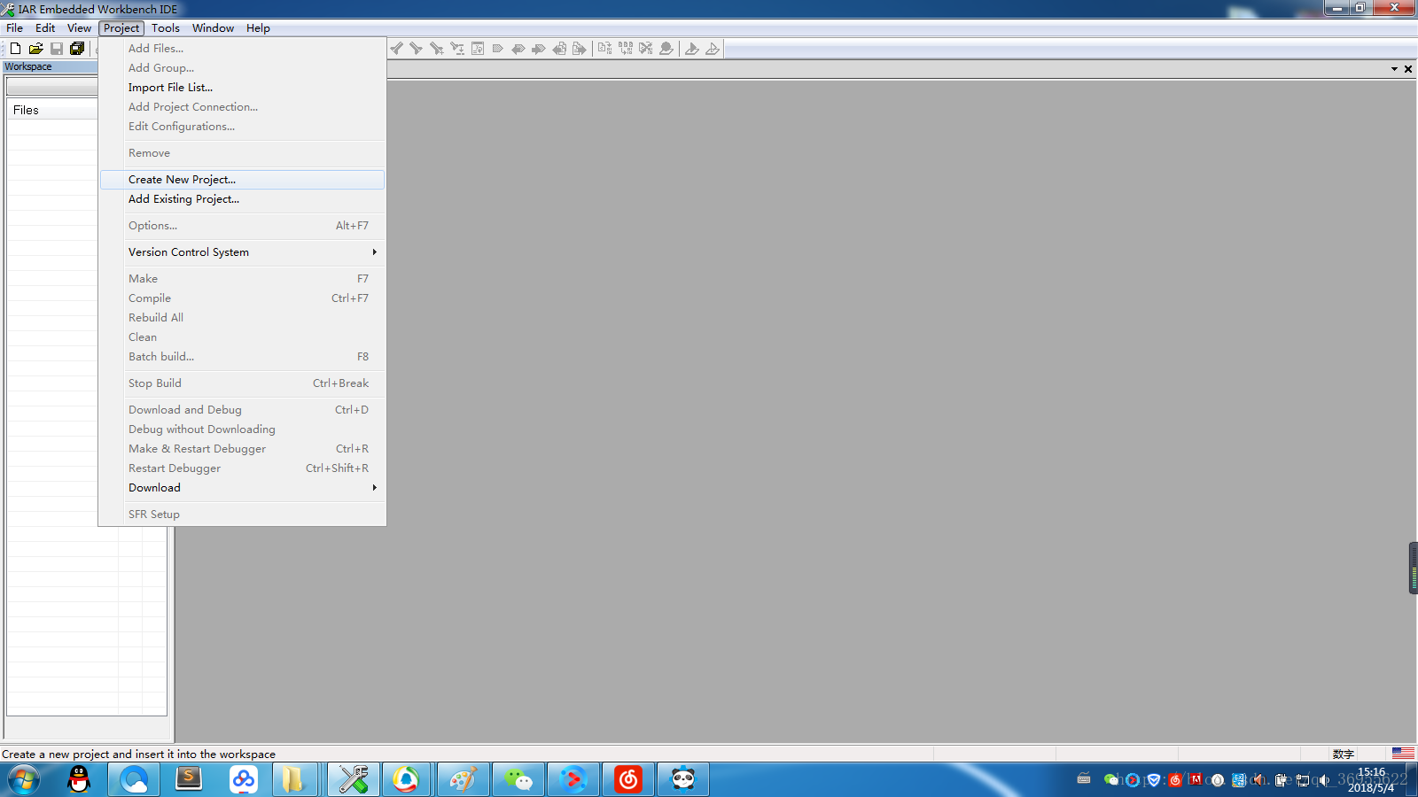Screen dimensions: 1418x797
Task: Click the Compile toolbar icon
Action: coord(604,49)
